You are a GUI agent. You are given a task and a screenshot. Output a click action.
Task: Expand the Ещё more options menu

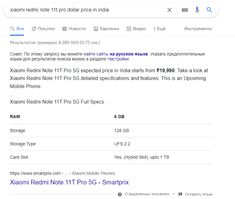(160, 29)
